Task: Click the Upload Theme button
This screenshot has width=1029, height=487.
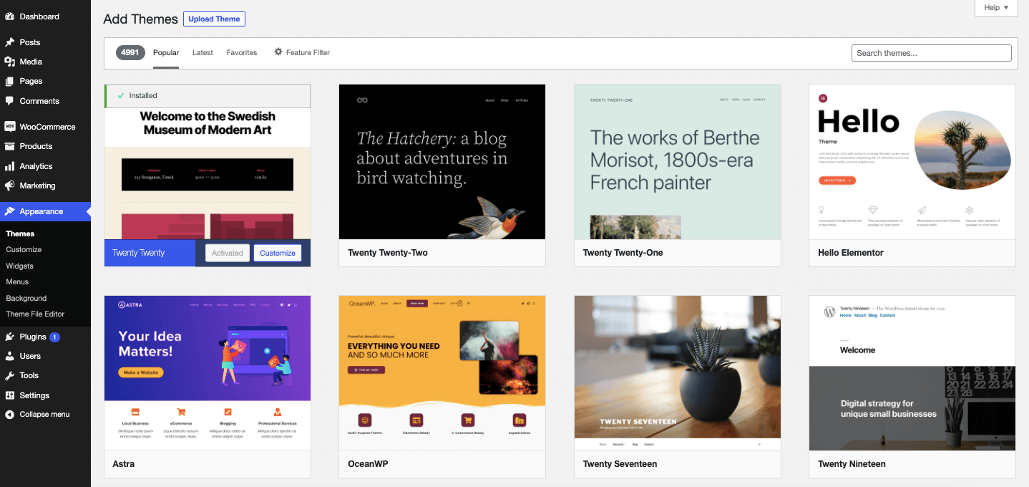Action: point(214,19)
